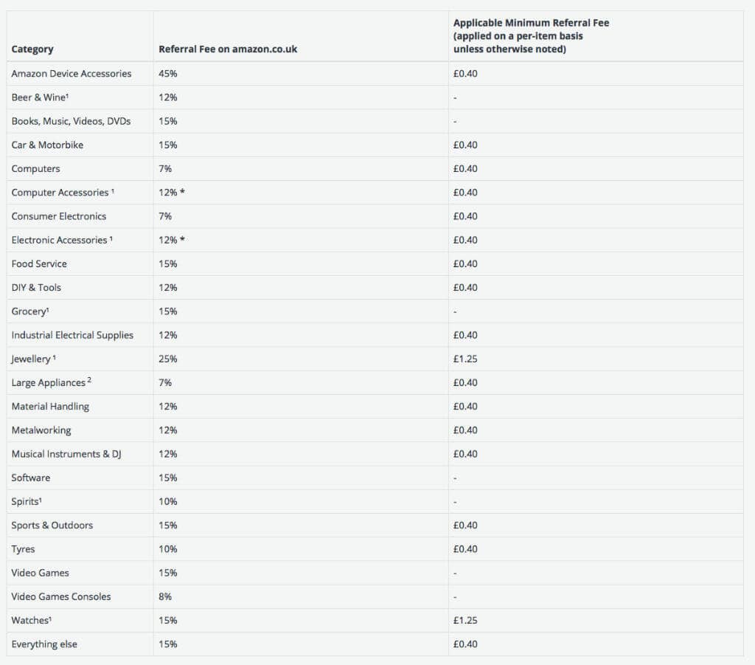Click the DIY & Tools category
Image resolution: width=755 pixels, height=665 pixels.
point(36,288)
